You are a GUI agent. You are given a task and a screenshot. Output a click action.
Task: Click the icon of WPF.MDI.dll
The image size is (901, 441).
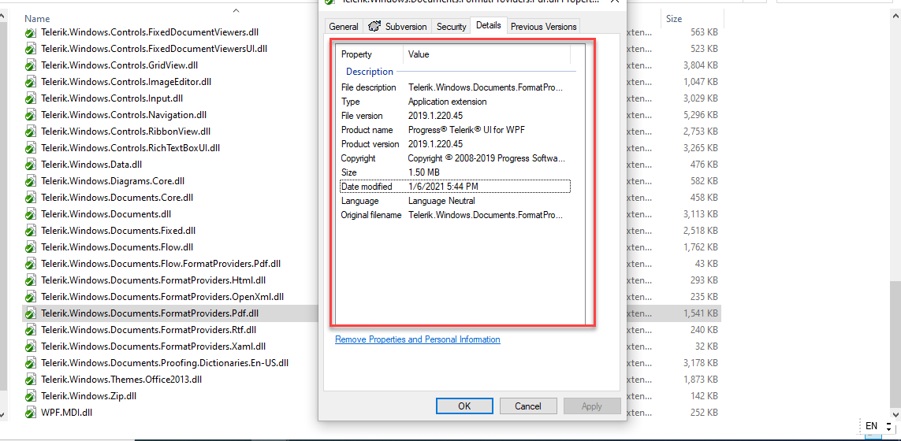pos(31,413)
